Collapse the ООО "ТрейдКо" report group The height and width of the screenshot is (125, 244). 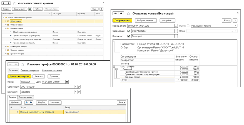coord(114,67)
